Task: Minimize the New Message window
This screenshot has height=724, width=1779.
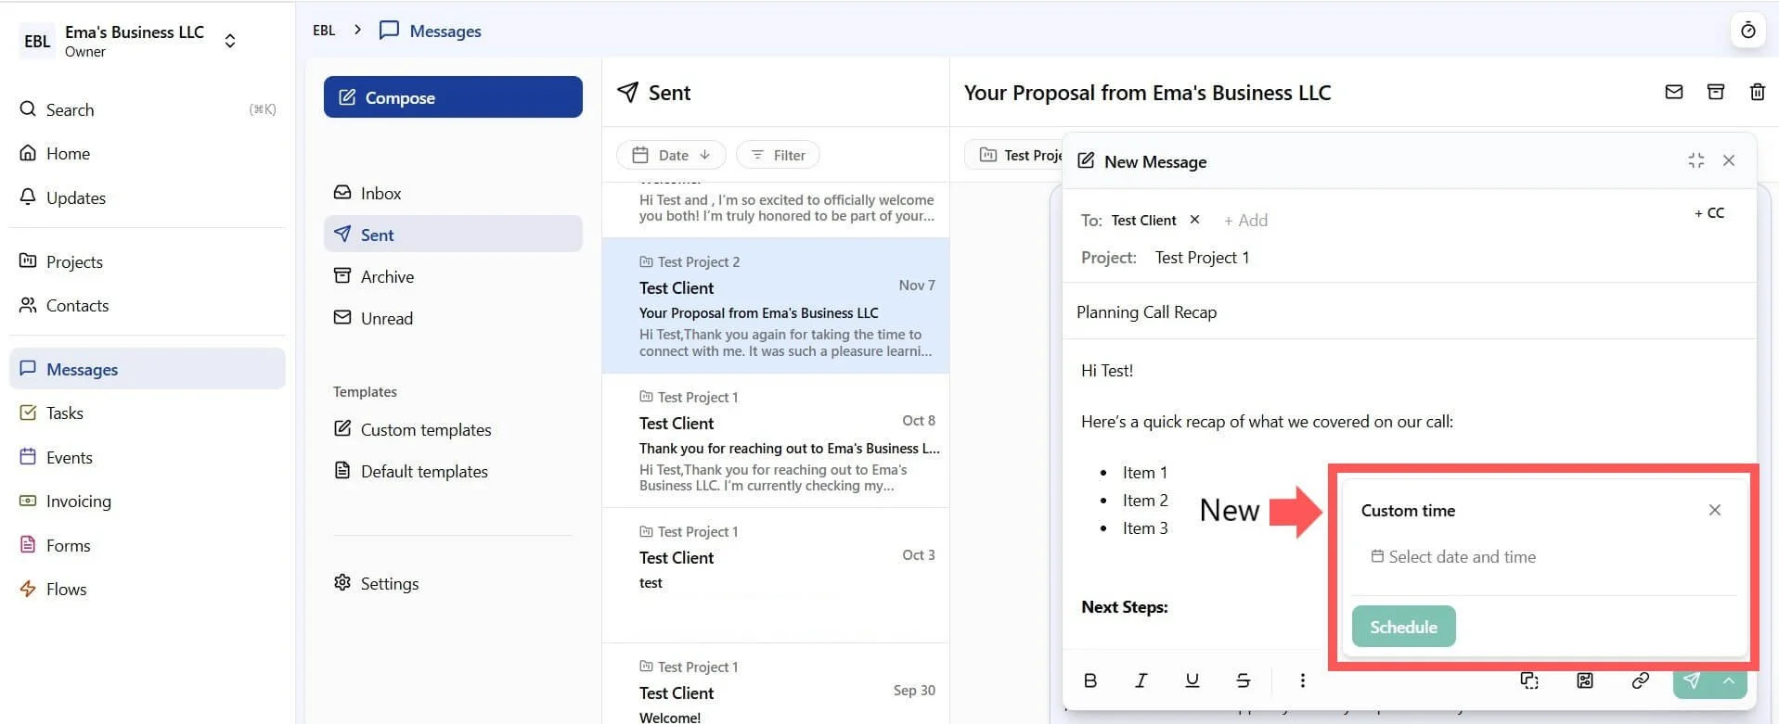Action: (1695, 160)
